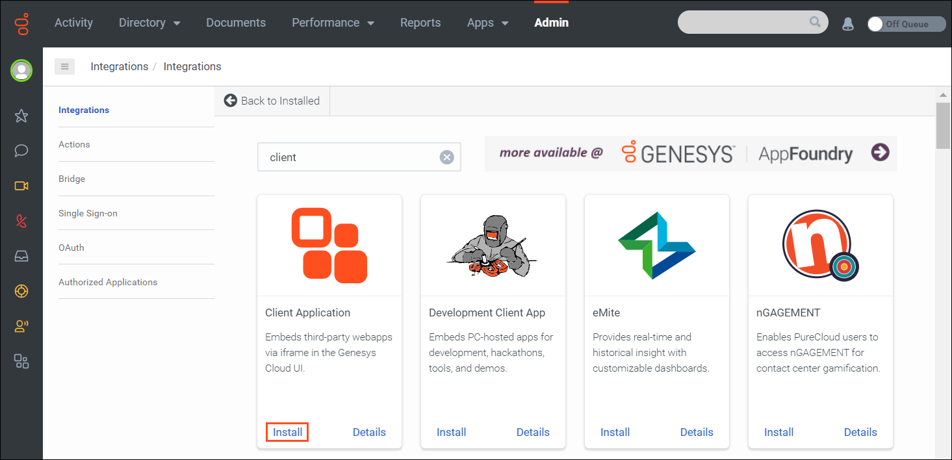Open the Activity menu
This screenshot has height=460, width=952.
click(x=73, y=23)
